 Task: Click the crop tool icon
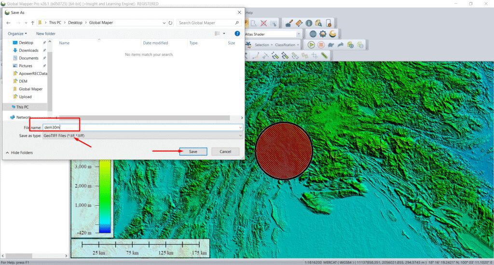(x=315, y=56)
